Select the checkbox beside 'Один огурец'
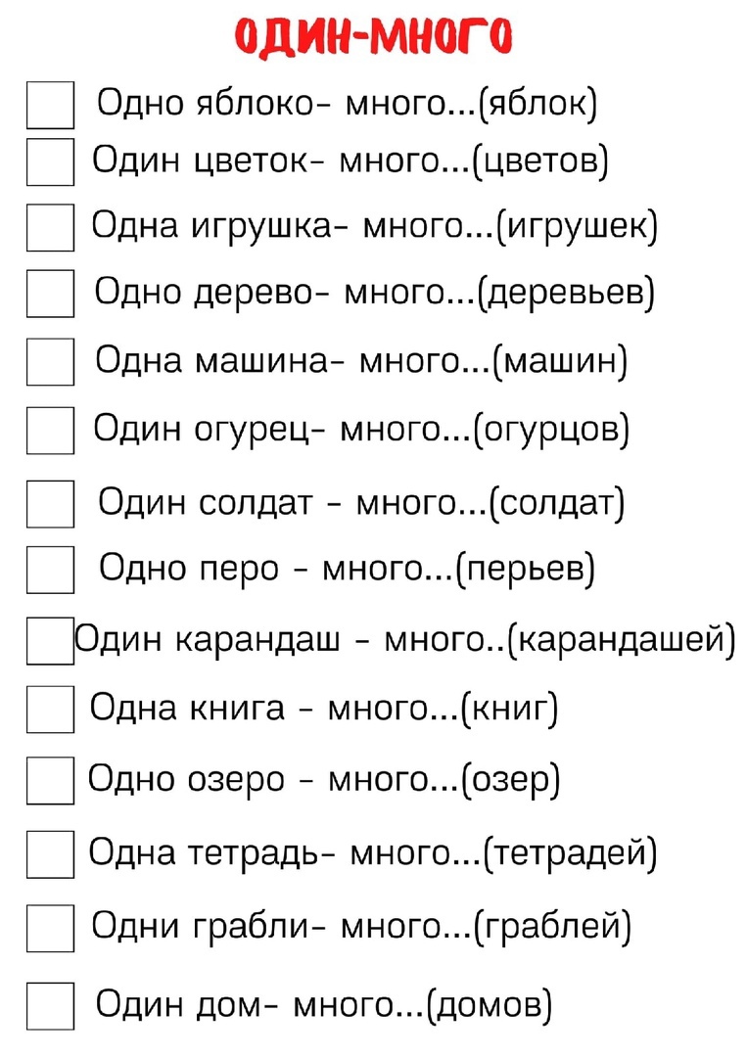Screen dimensions: 747x1057 pyautogui.click(x=50, y=430)
